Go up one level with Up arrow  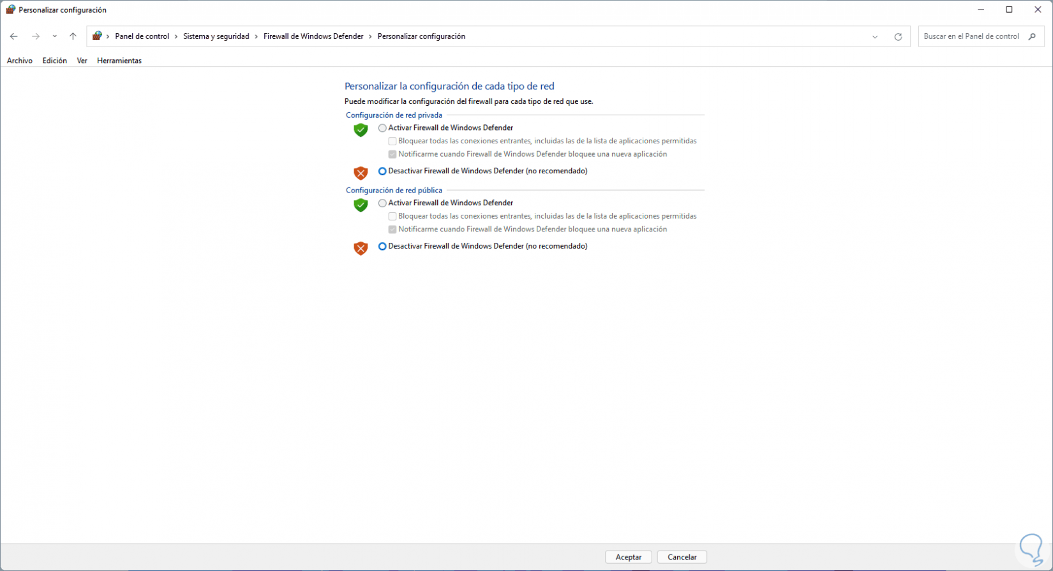73,36
